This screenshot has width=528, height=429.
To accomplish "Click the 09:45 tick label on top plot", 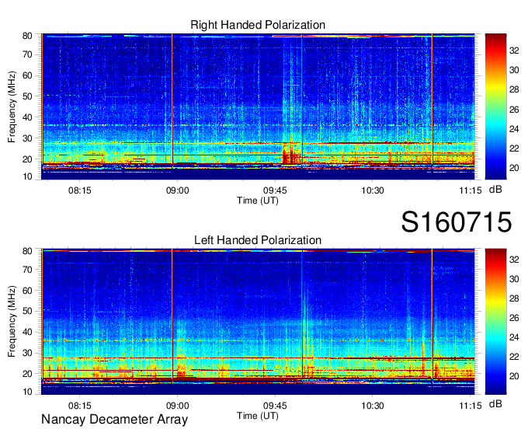I will [x=275, y=190].
